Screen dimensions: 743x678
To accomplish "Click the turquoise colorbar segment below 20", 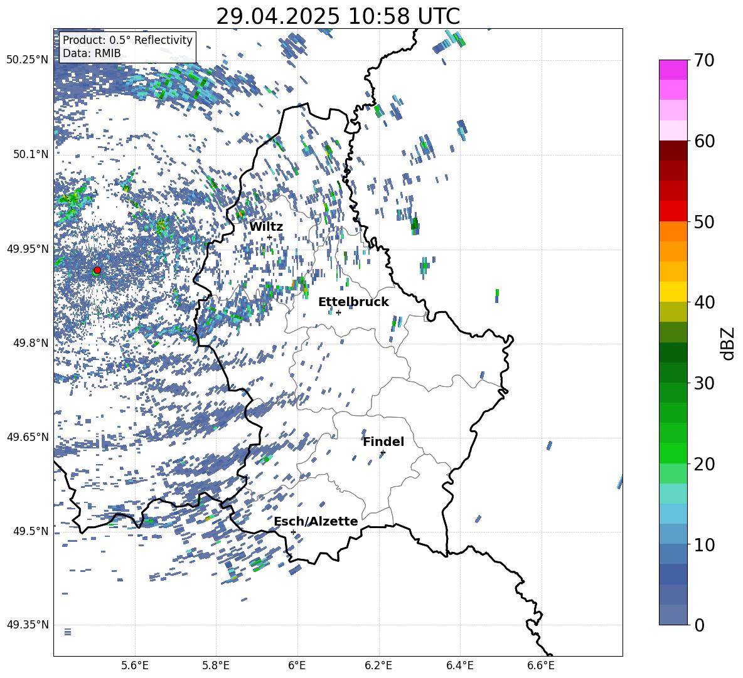I will [673, 494].
